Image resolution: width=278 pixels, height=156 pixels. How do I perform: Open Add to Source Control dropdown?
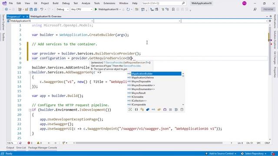point(221,153)
